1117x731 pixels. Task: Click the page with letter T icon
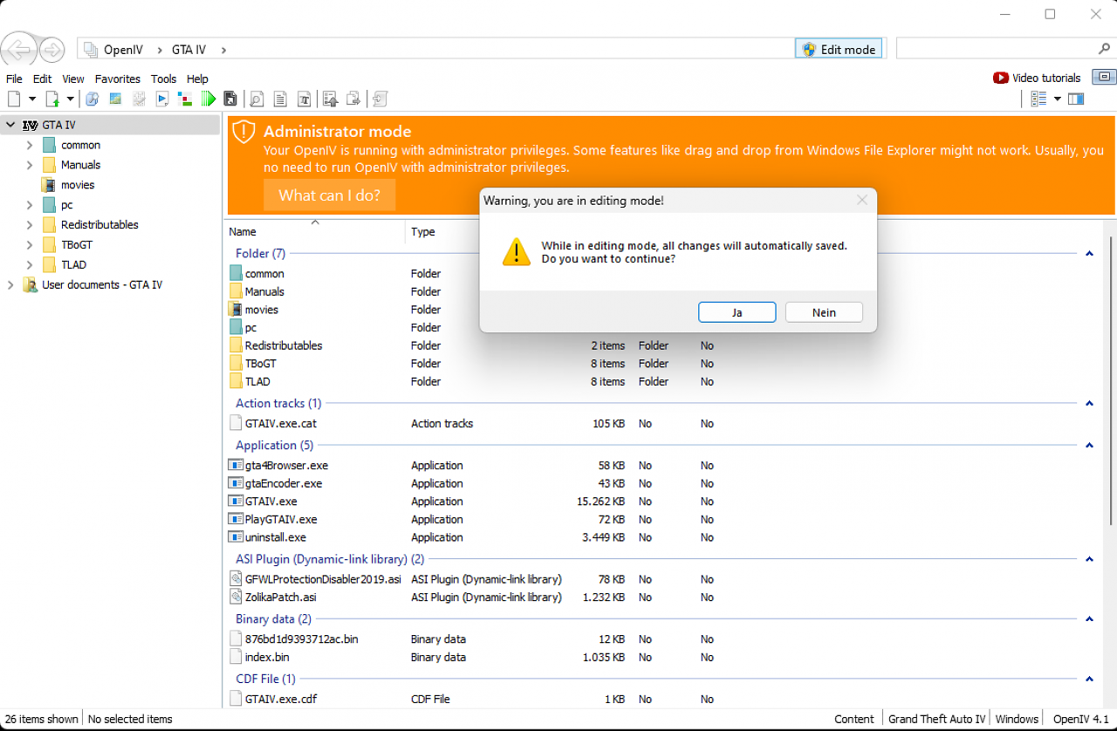point(305,99)
